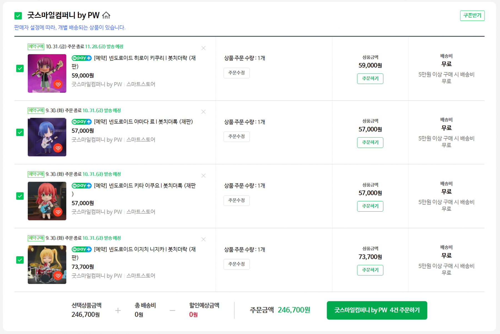Uncheck the Yamada Ryo item checkbox
This screenshot has height=334, width=500.
click(x=20, y=132)
